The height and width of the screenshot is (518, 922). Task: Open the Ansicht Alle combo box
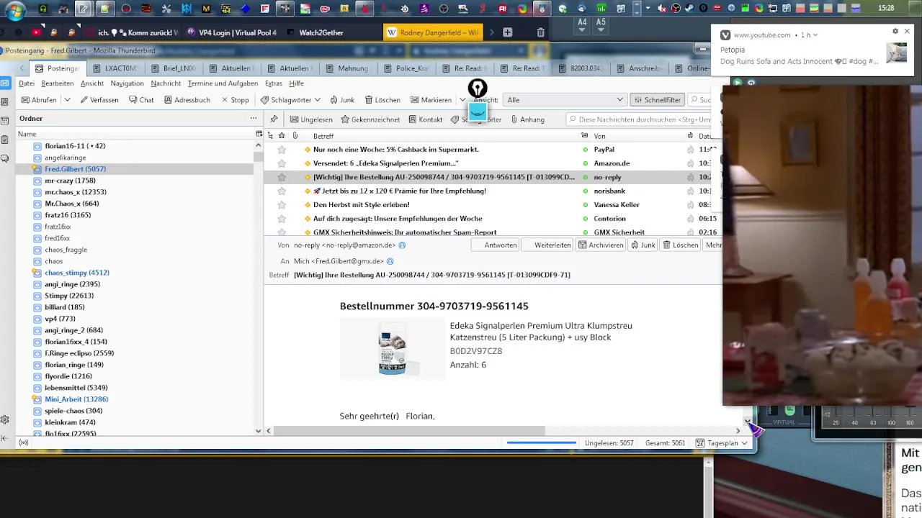pyautogui.click(x=565, y=100)
